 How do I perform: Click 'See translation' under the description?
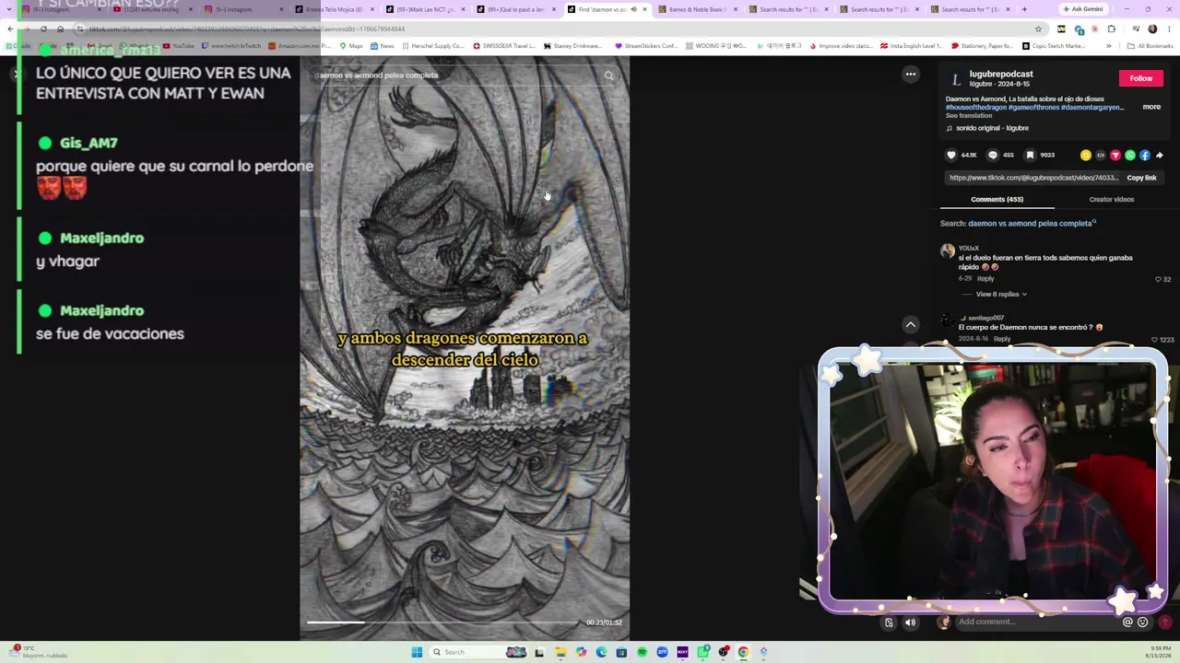coord(969,115)
